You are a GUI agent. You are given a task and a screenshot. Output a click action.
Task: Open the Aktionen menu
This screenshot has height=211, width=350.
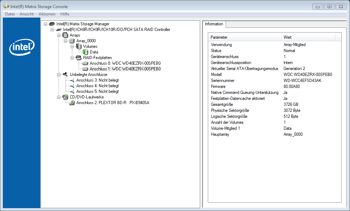click(47, 14)
